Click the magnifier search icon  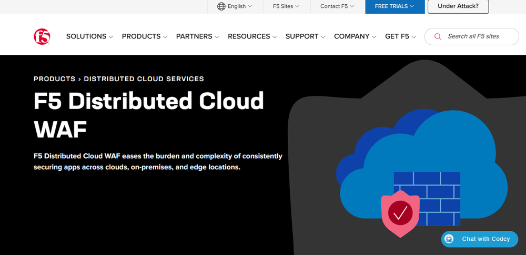[438, 37]
